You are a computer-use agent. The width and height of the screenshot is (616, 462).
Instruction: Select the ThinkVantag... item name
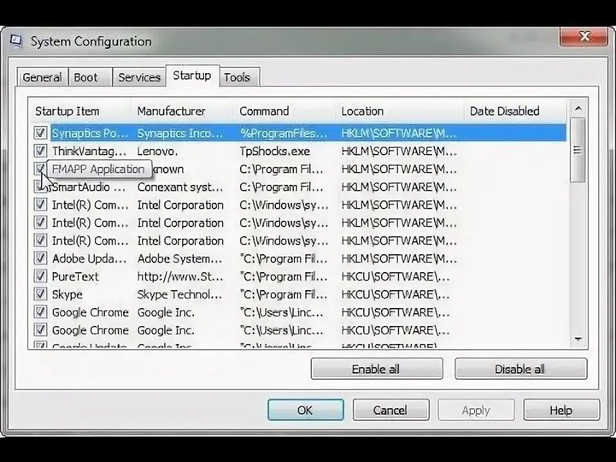pyautogui.click(x=89, y=151)
